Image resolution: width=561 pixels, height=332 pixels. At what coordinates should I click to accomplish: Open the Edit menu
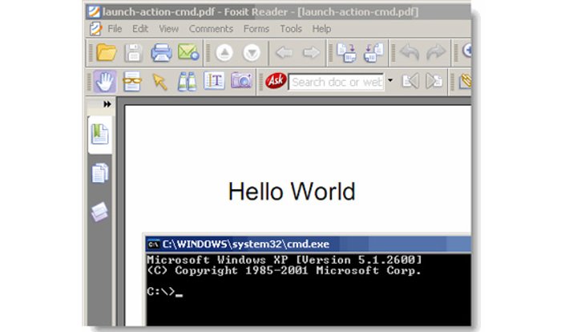(140, 29)
